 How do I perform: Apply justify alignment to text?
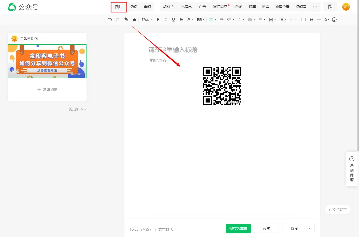(222, 20)
